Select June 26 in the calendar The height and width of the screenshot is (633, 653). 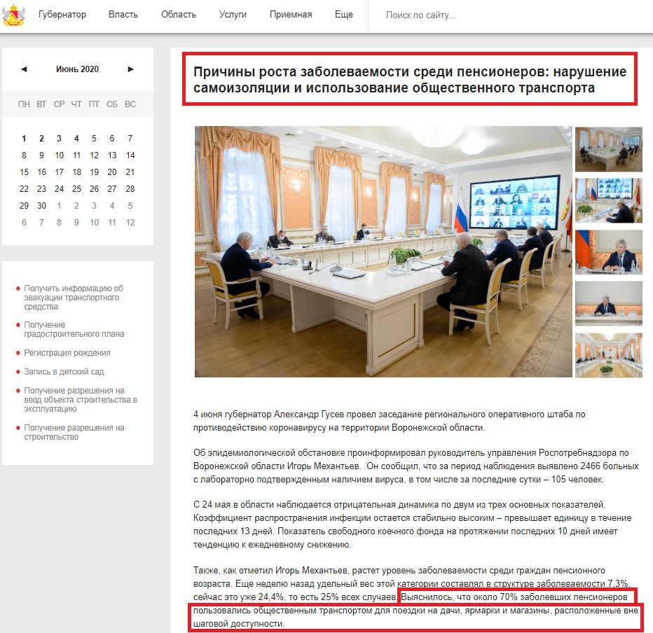pyautogui.click(x=94, y=189)
